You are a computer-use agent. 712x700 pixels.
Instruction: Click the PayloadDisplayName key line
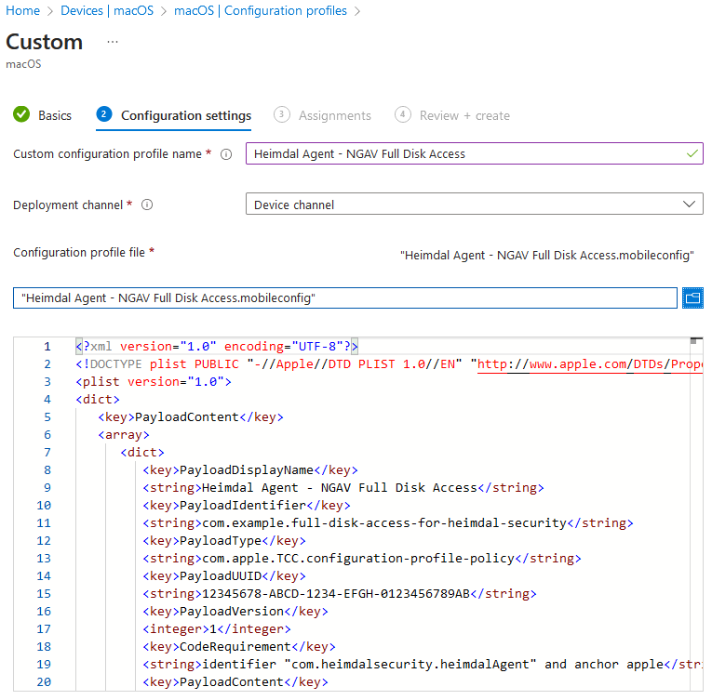250,470
